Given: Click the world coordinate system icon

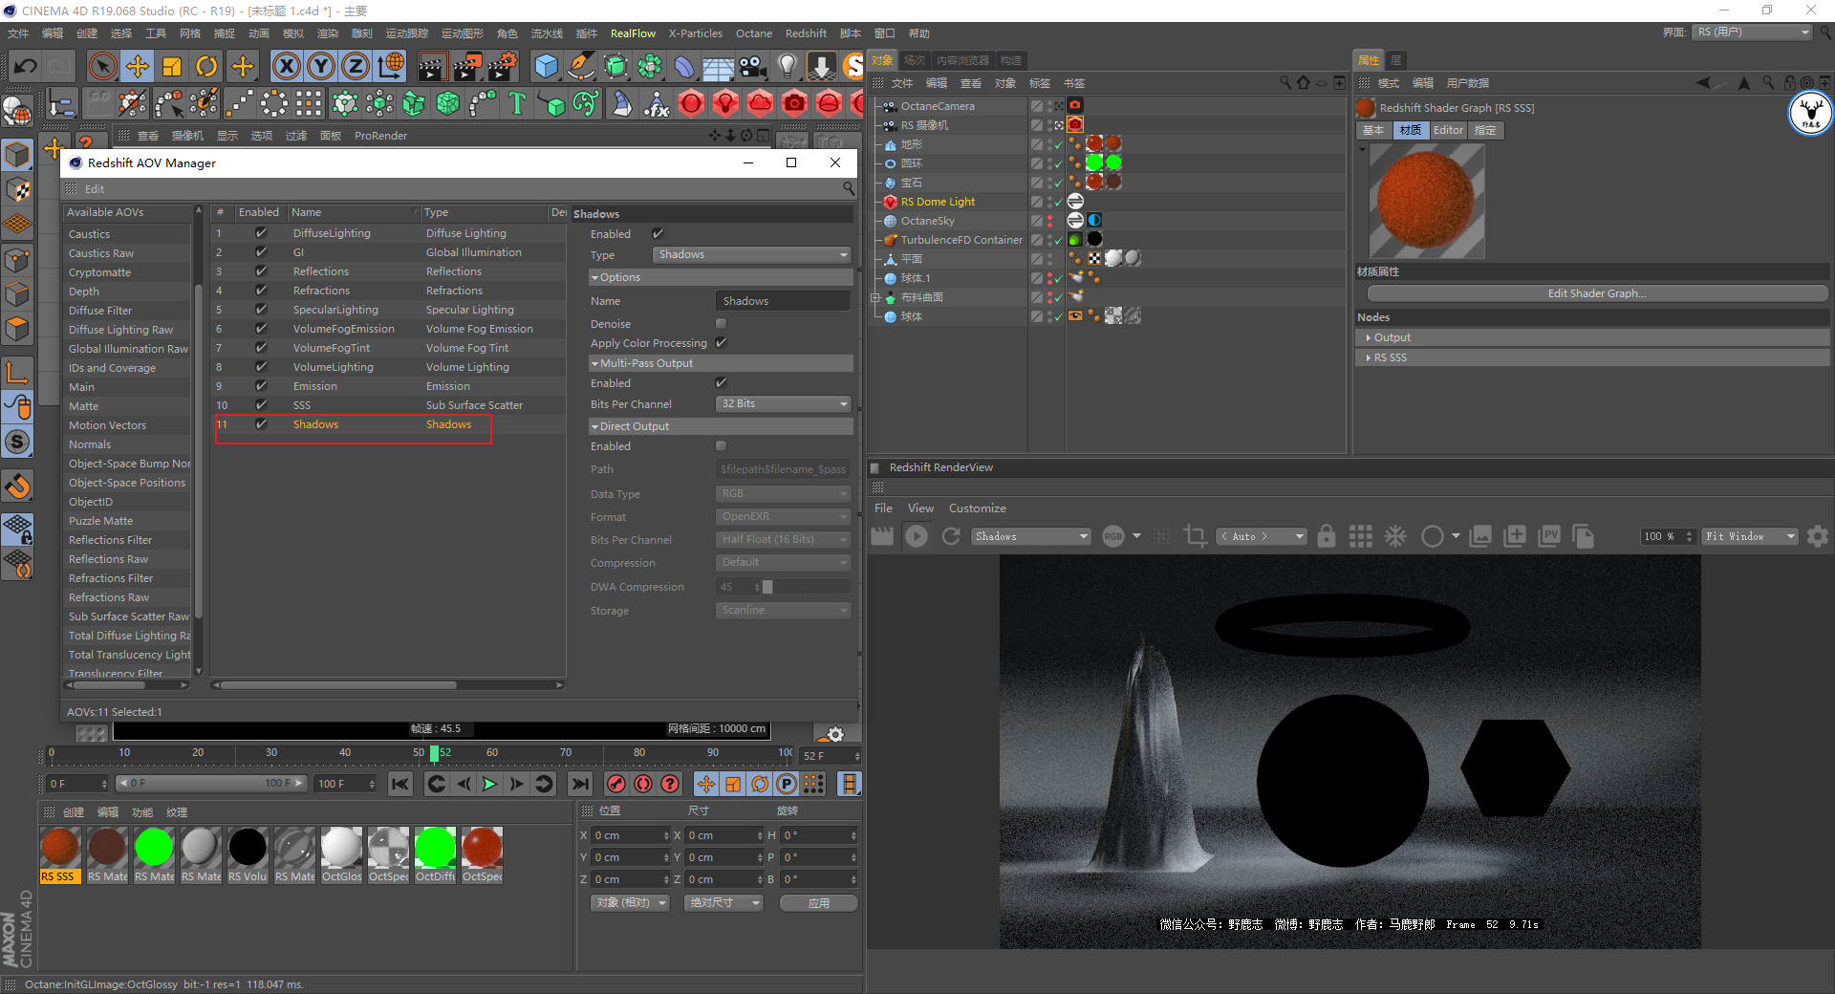Looking at the screenshot, I should (390, 67).
